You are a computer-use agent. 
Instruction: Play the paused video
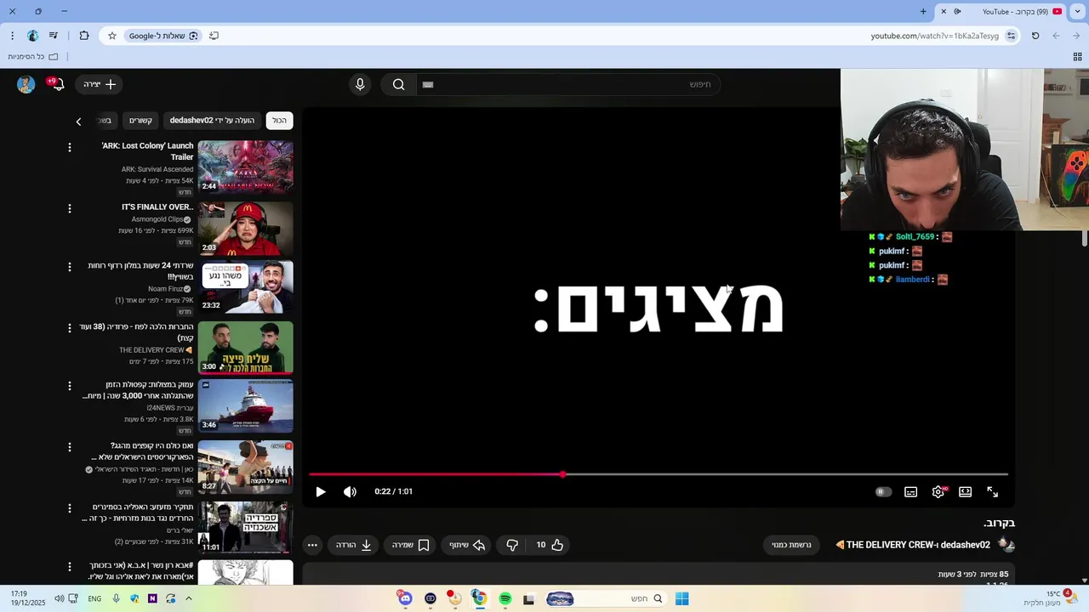pyautogui.click(x=321, y=492)
